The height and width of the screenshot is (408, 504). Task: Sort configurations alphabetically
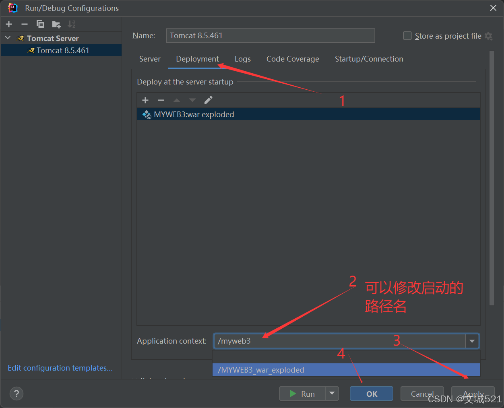(72, 24)
